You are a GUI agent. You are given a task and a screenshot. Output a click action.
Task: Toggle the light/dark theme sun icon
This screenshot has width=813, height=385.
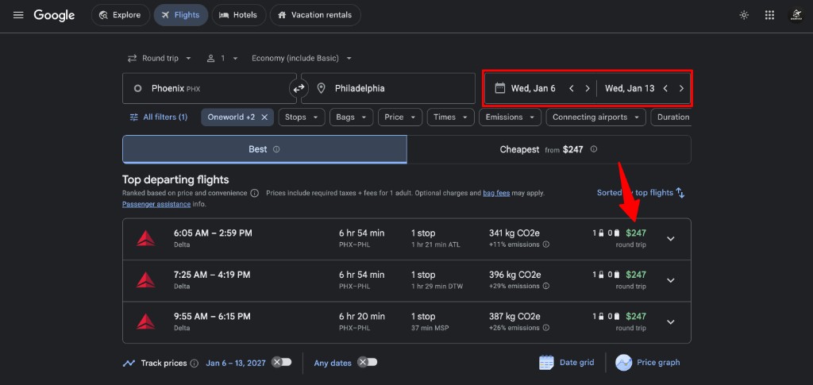click(x=744, y=15)
